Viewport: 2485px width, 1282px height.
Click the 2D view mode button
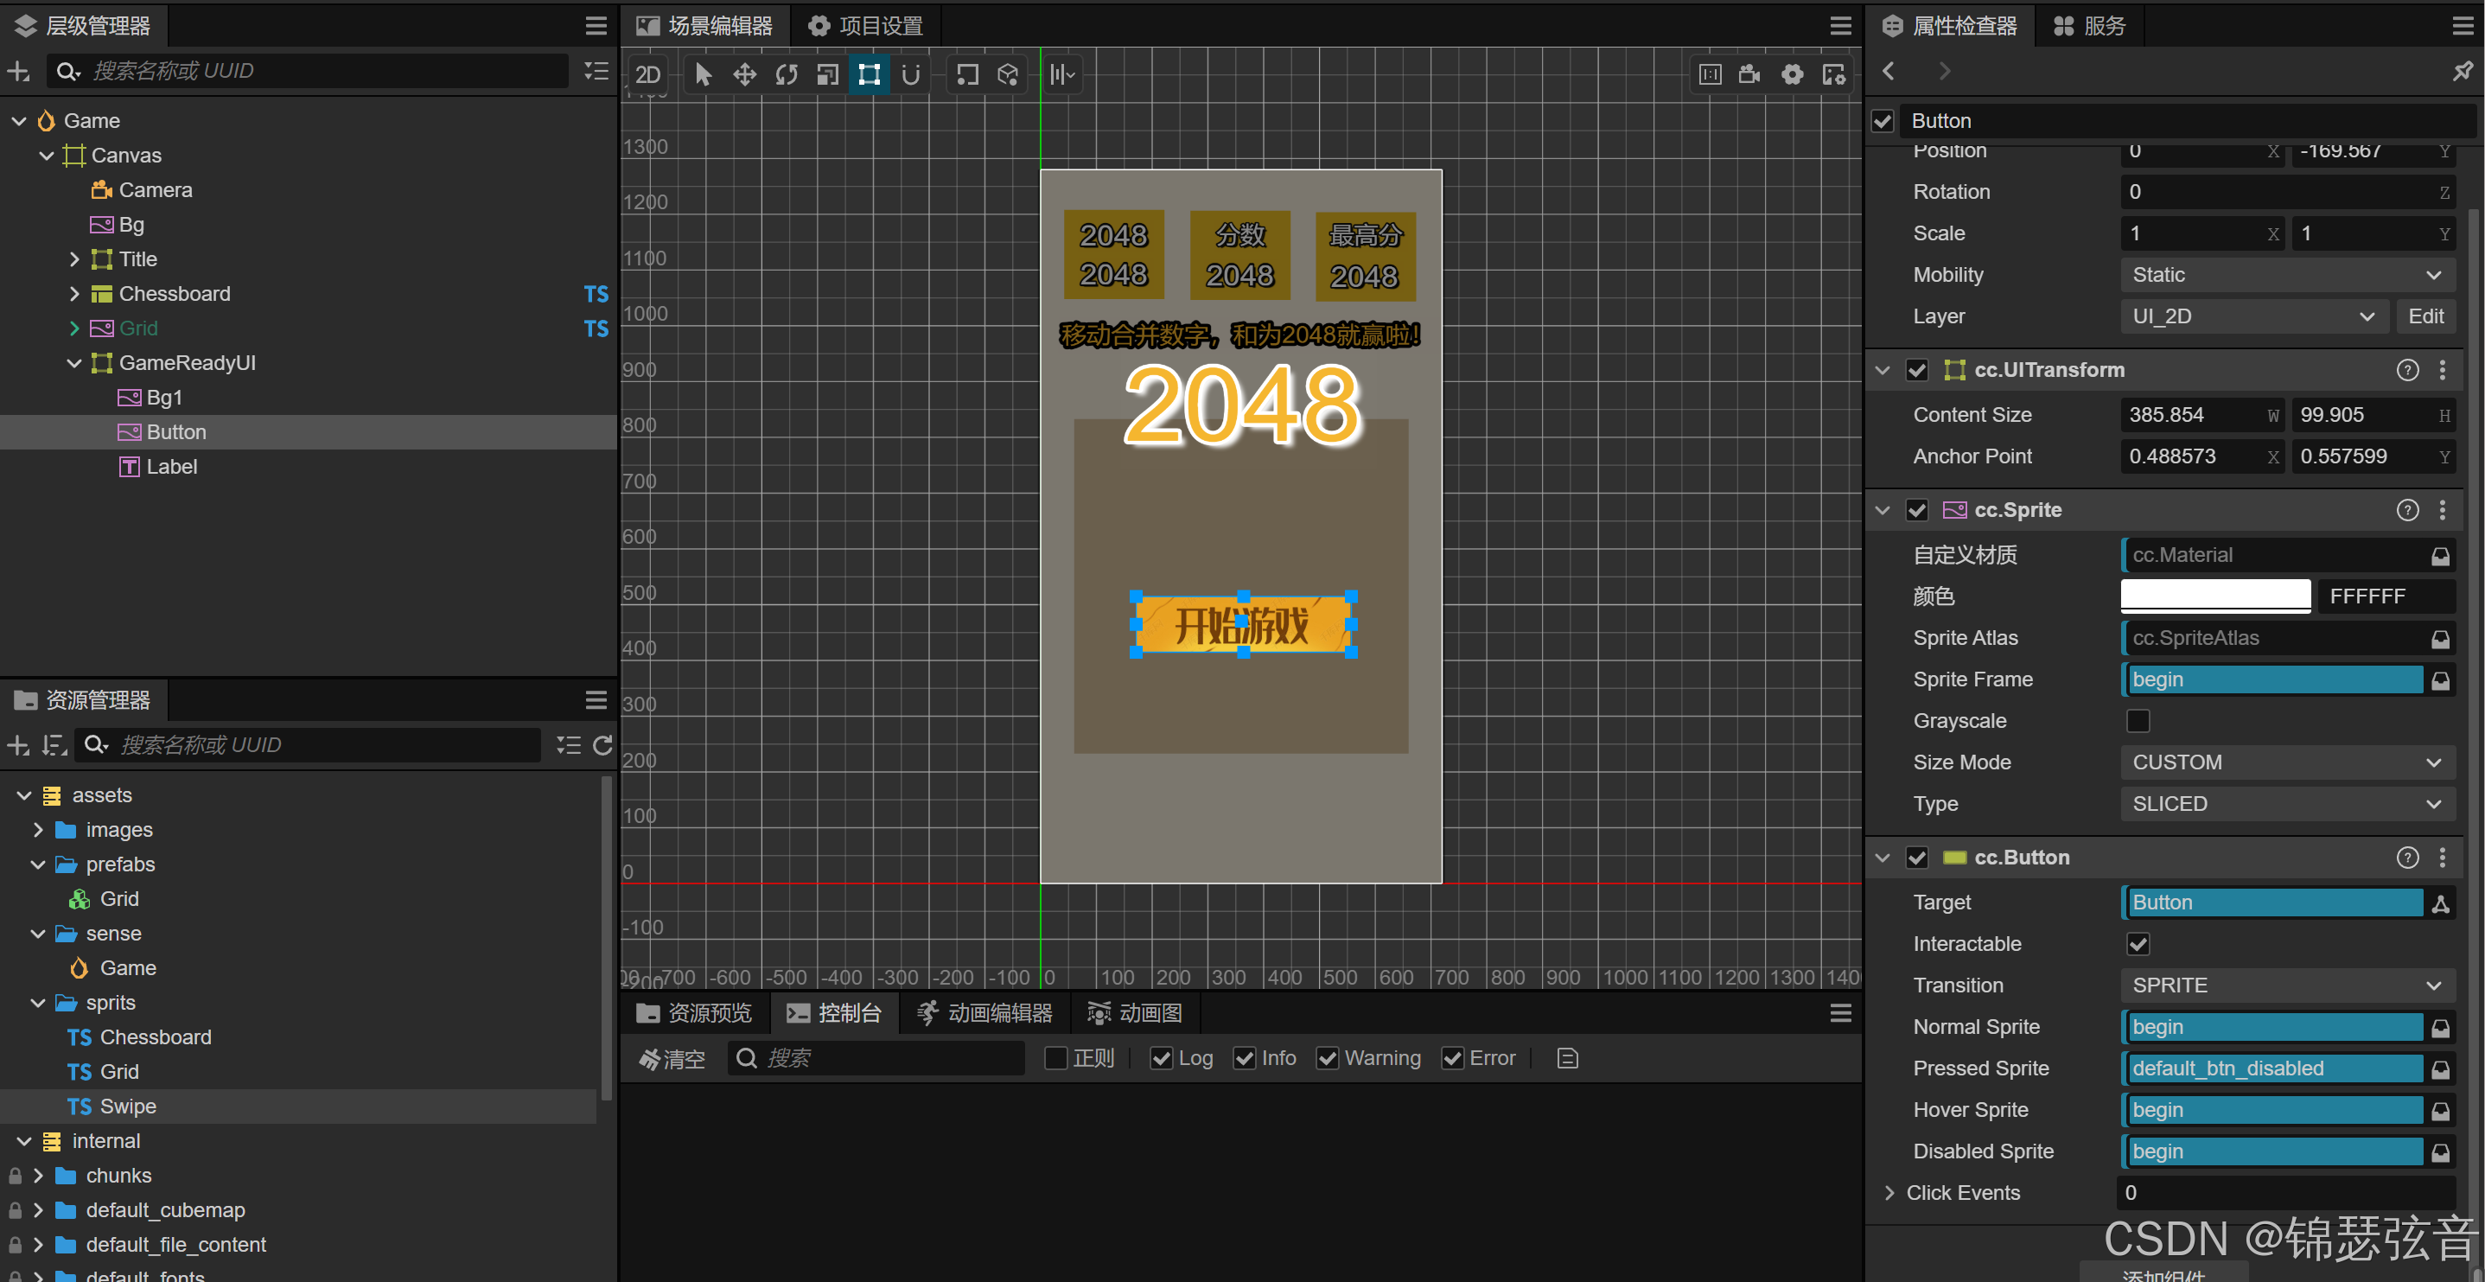click(648, 74)
